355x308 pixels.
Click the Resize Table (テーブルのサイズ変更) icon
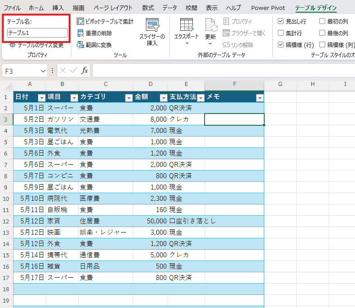pos(12,45)
